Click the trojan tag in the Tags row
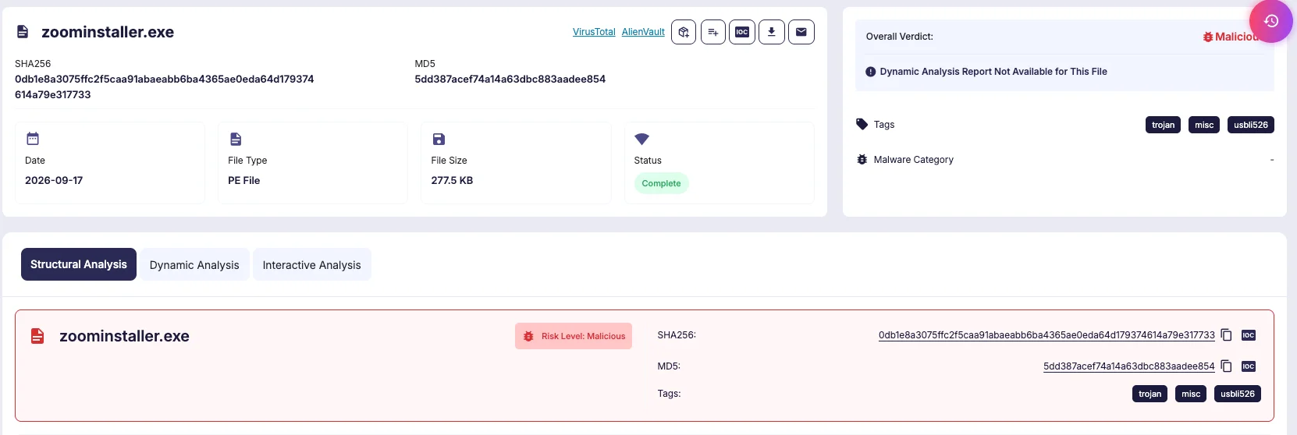Screen dimensions: 1297x435 [x=1163, y=125]
